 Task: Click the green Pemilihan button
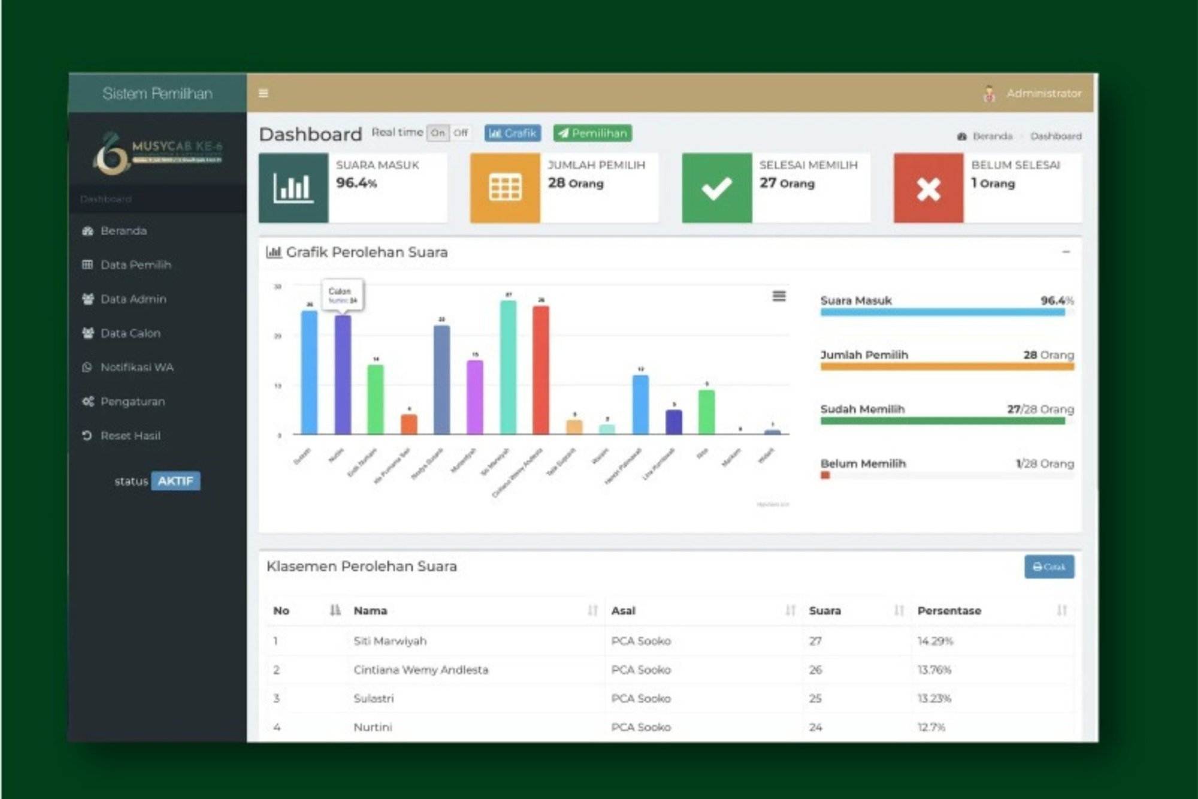(592, 133)
